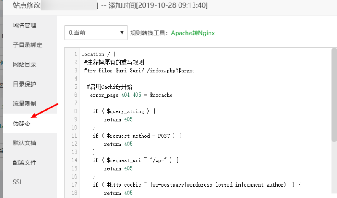Click the '$http_cookie' condition line
The image size is (337, 198).
click(197, 185)
